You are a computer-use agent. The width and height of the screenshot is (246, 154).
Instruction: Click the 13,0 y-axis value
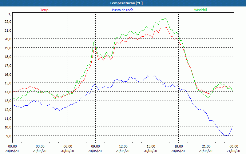[x=8, y=101]
